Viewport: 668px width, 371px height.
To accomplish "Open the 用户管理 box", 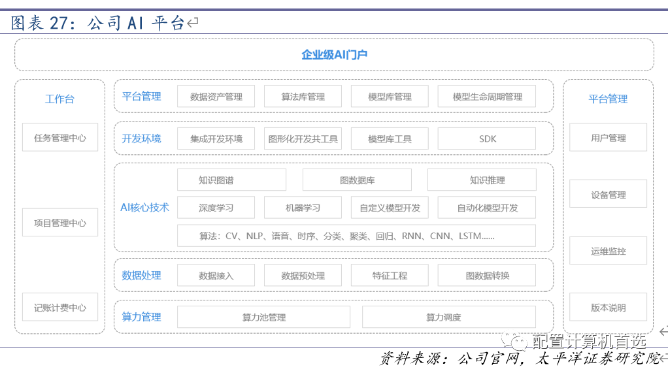I will click(609, 137).
